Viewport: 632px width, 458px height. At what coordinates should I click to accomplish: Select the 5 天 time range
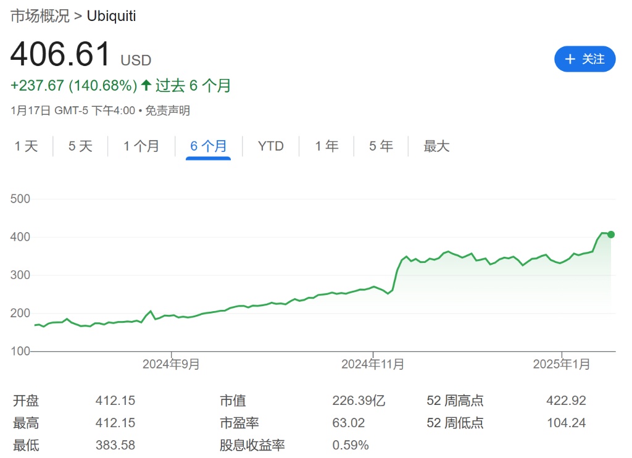pyautogui.click(x=80, y=146)
